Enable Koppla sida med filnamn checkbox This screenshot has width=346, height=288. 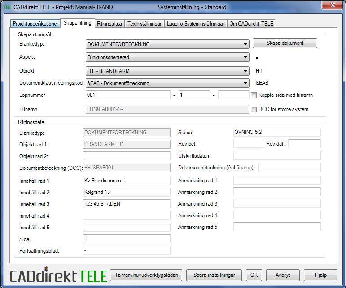coord(254,95)
